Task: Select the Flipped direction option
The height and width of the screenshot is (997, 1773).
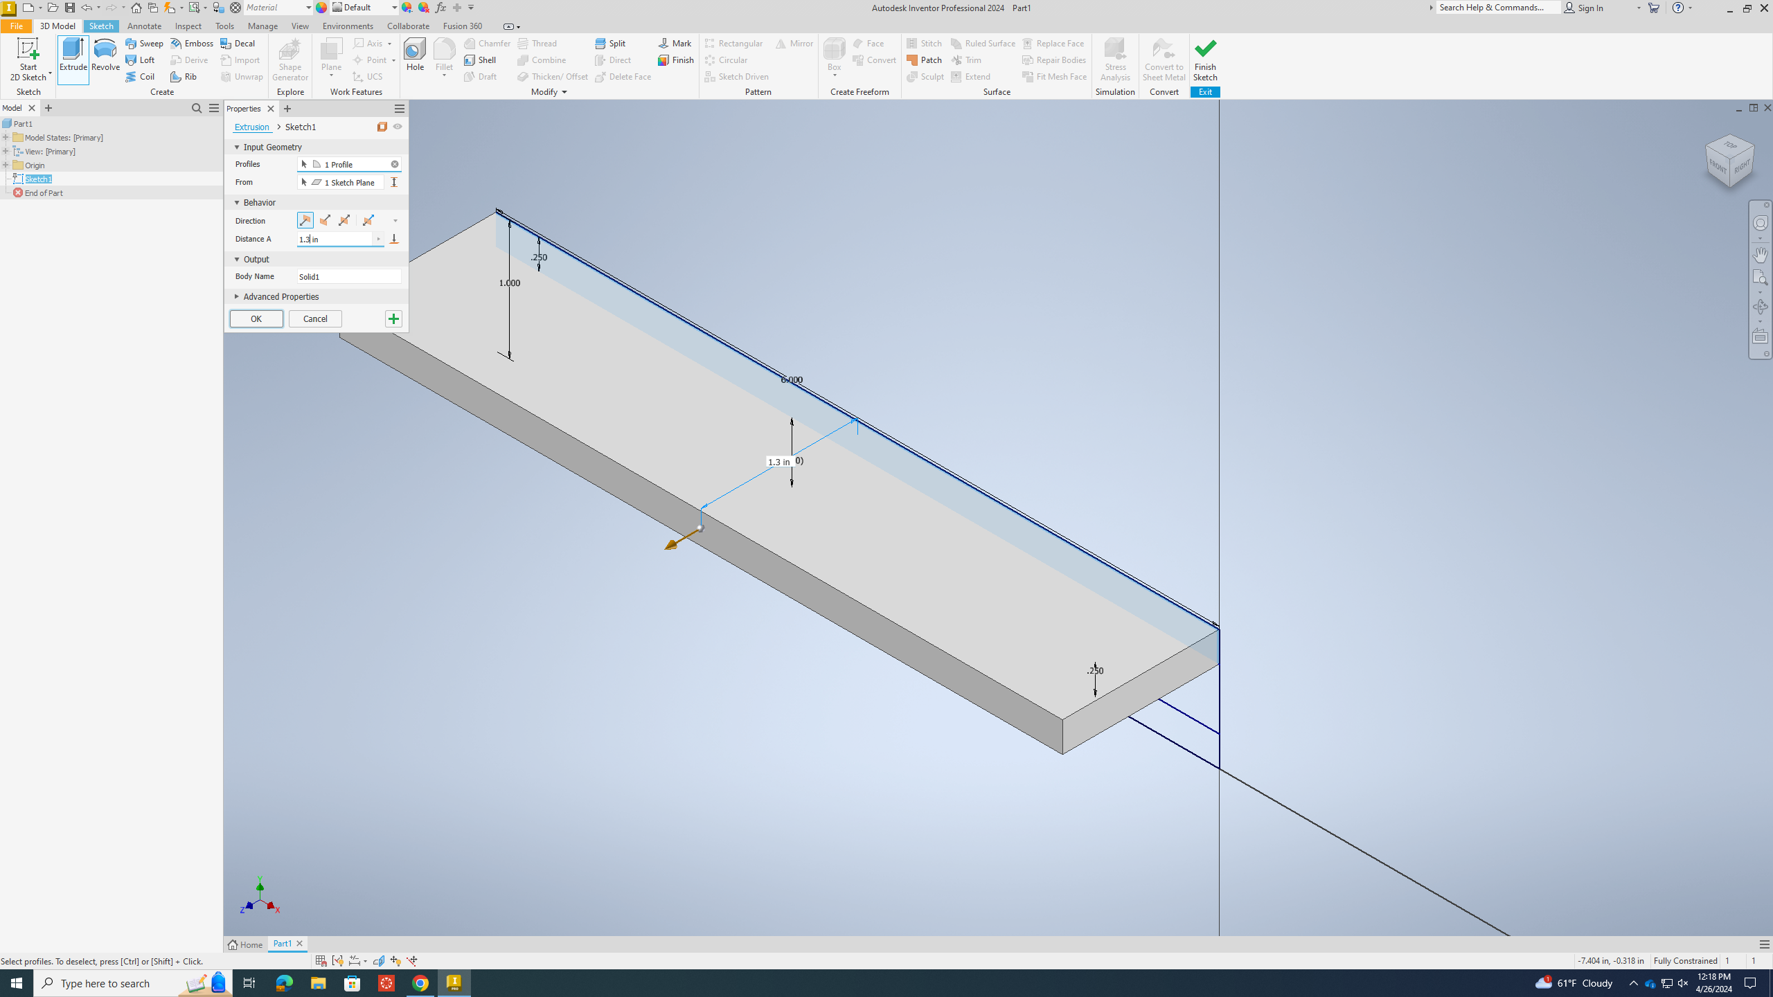Action: (x=325, y=220)
